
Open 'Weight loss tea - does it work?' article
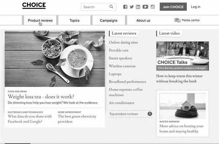click(x=41, y=97)
